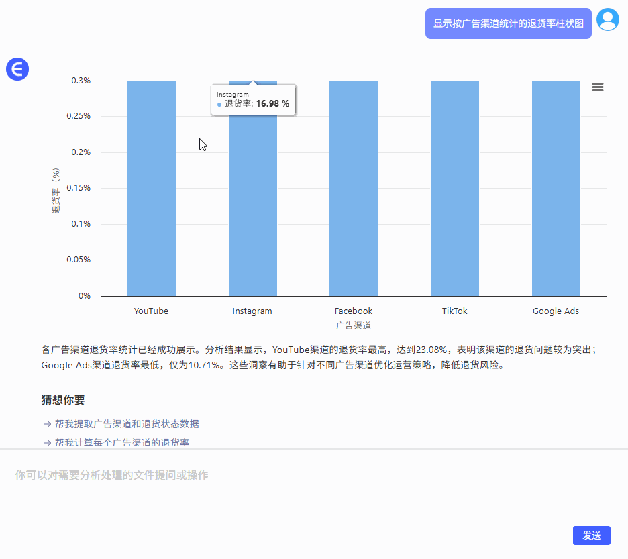
Task: Click the assistant logo icon
Action: (17, 69)
